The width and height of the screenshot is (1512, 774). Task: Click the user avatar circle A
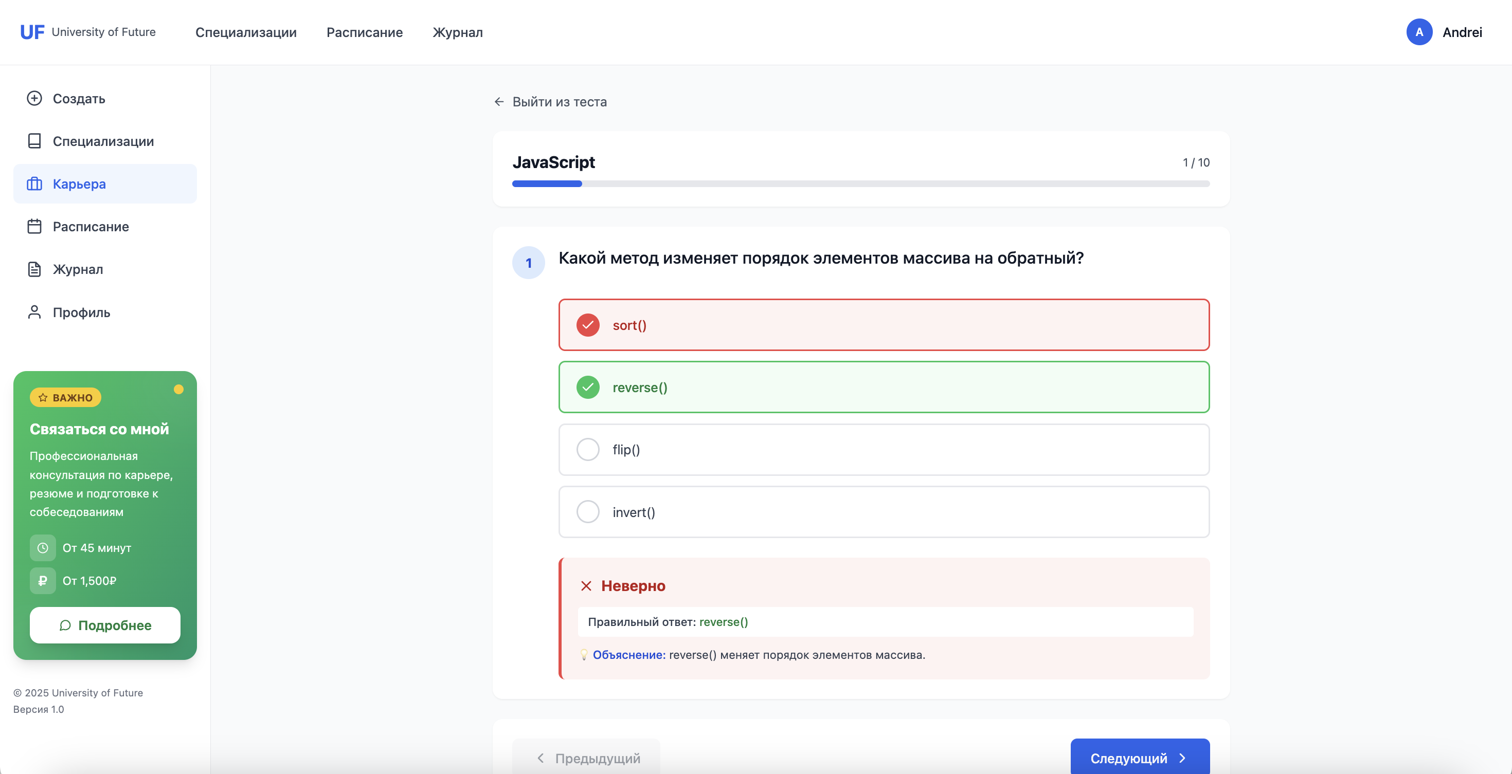tap(1419, 32)
